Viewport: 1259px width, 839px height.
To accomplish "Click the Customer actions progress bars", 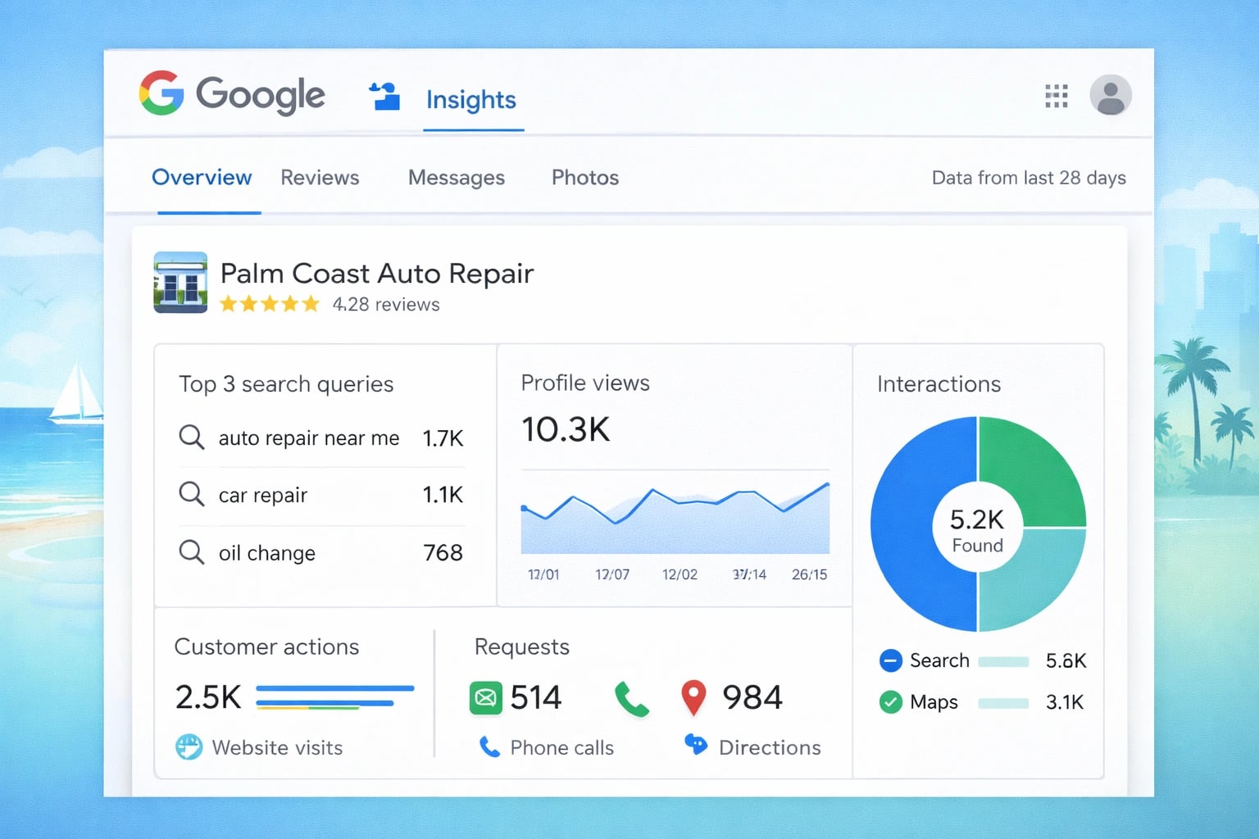I will tap(334, 697).
